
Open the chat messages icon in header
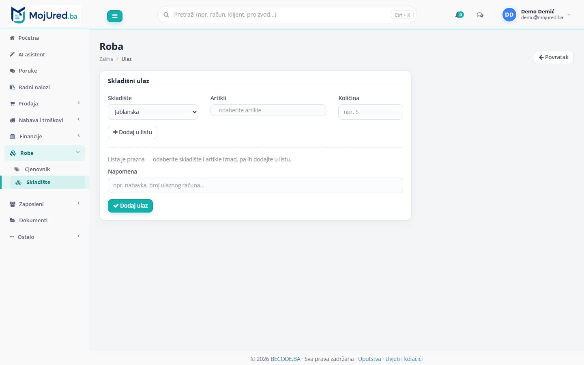click(480, 15)
